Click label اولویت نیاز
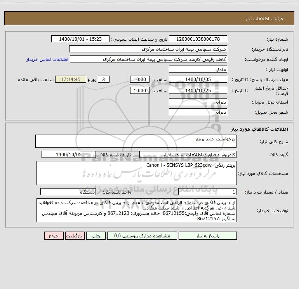The image size is (299, 289). (277, 70)
